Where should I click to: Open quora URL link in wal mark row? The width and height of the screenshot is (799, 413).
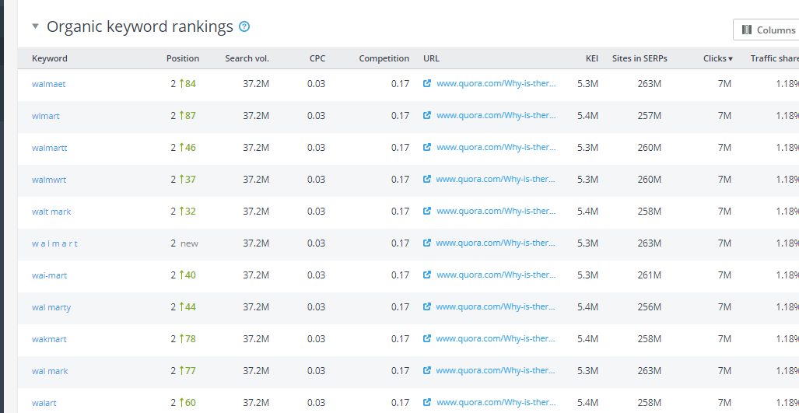click(x=496, y=370)
